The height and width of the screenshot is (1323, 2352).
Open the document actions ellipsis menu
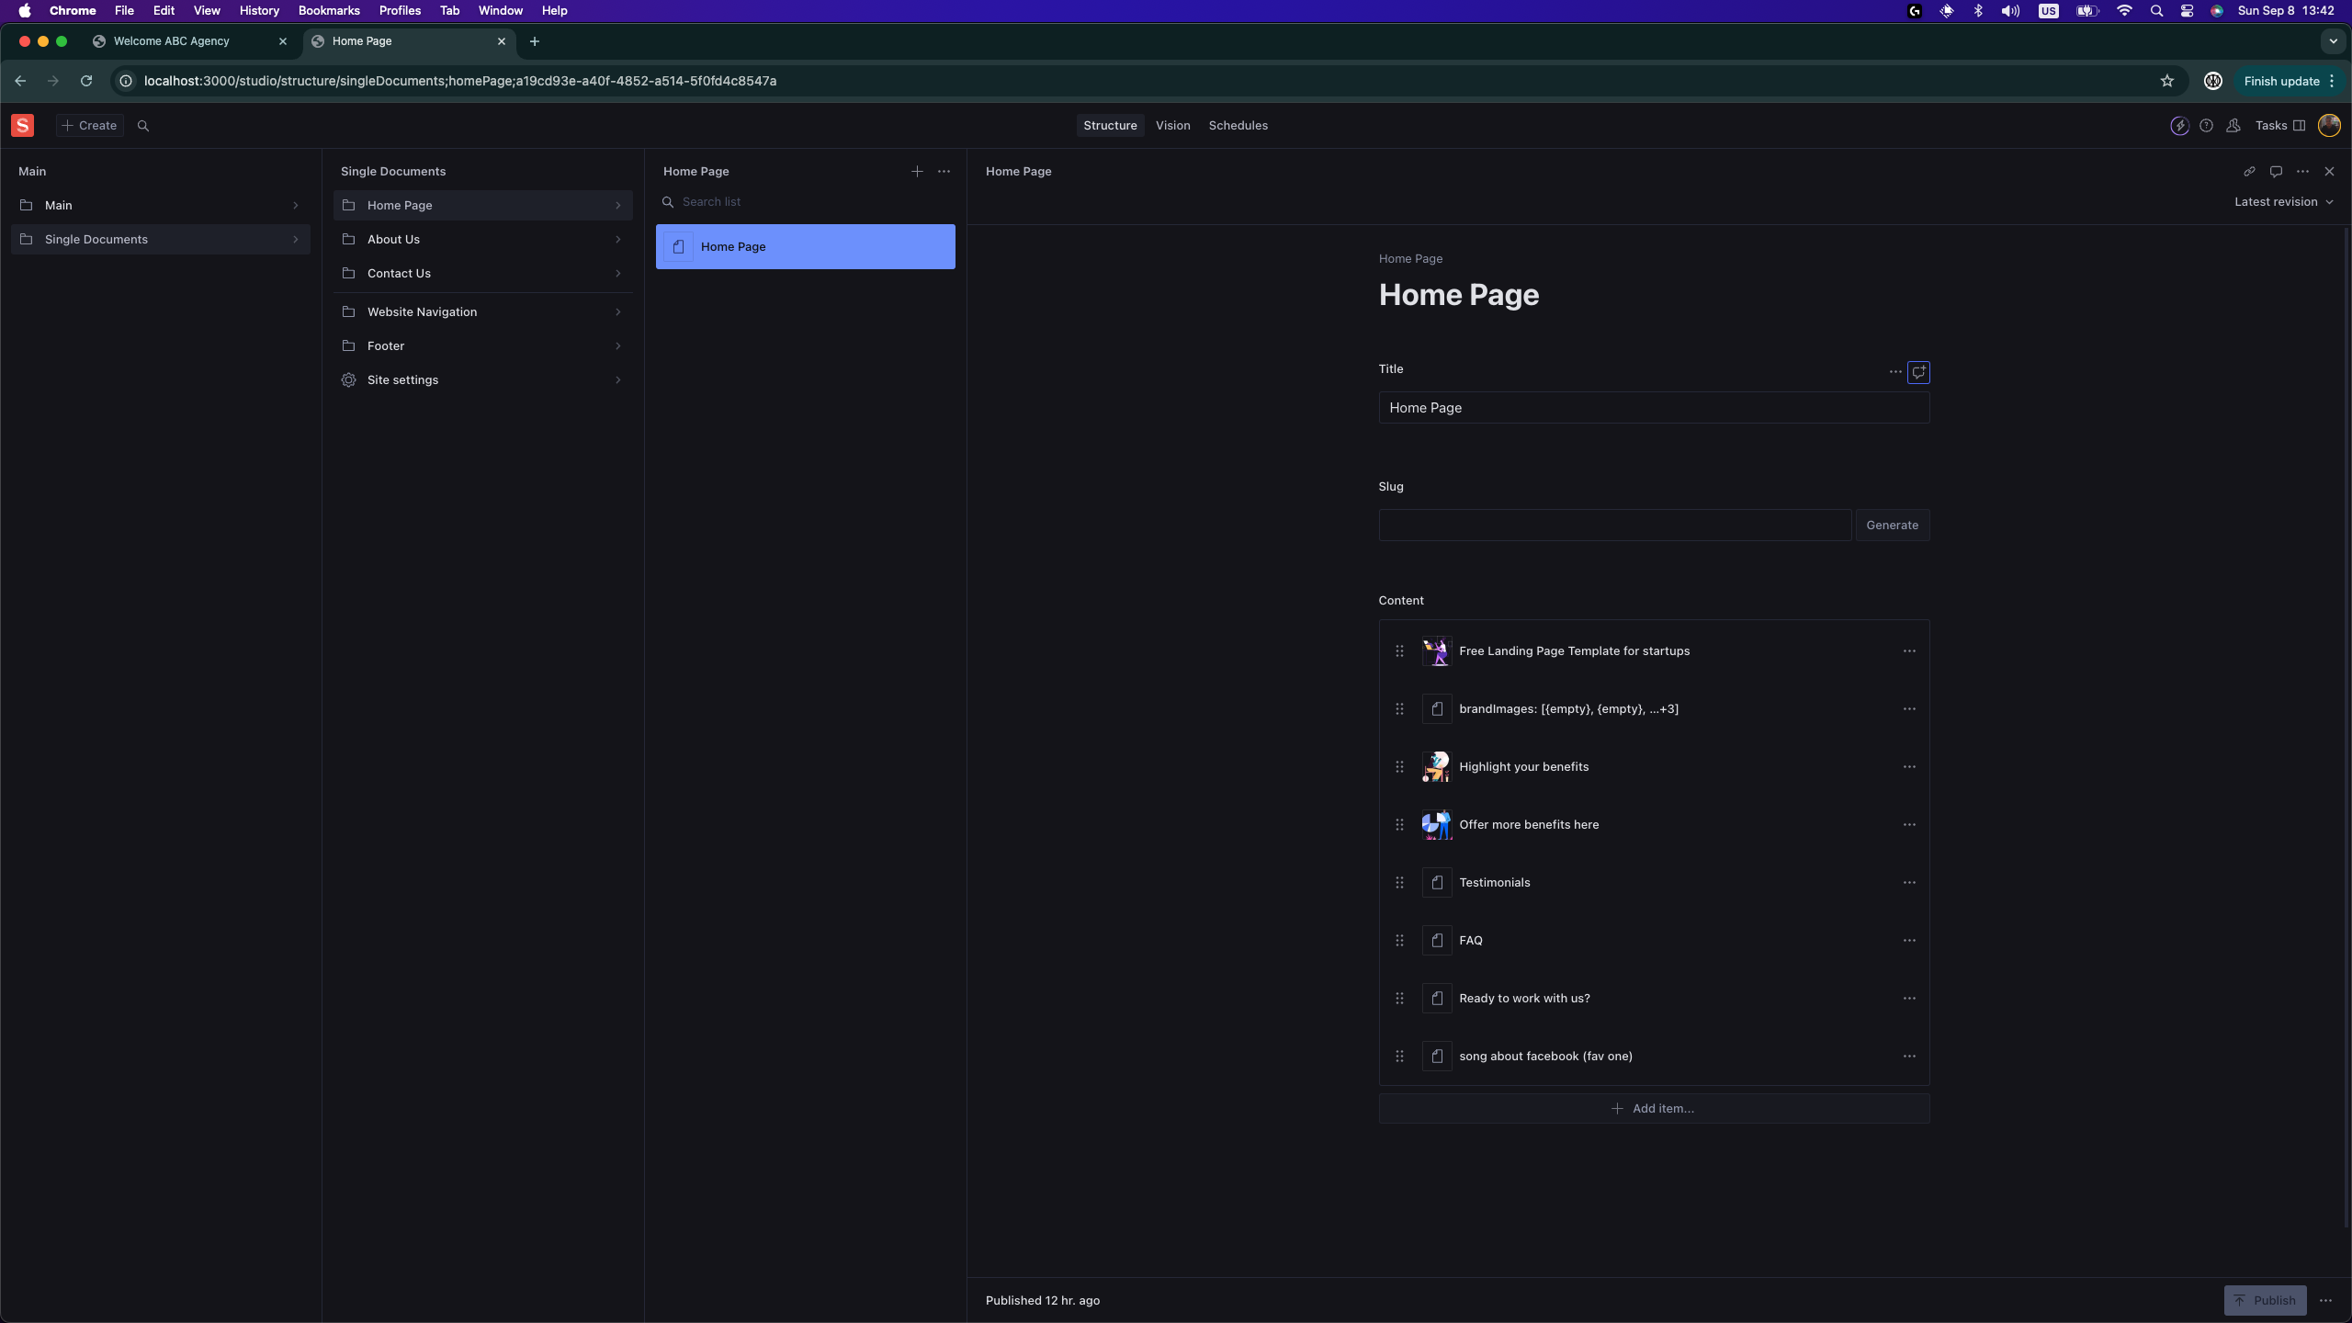[2304, 171]
